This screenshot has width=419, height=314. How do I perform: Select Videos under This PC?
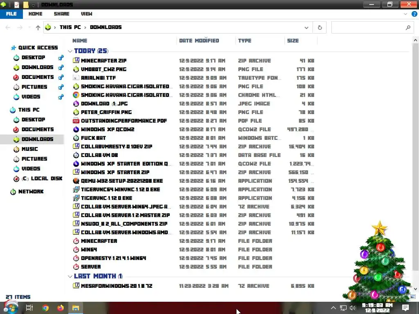coord(31,169)
